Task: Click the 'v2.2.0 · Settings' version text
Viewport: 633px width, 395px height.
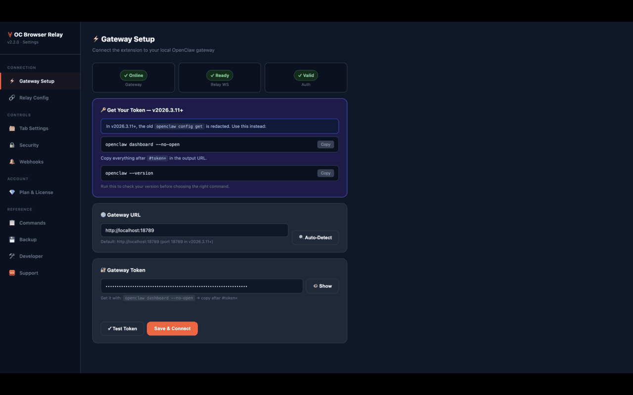Action: point(23,42)
